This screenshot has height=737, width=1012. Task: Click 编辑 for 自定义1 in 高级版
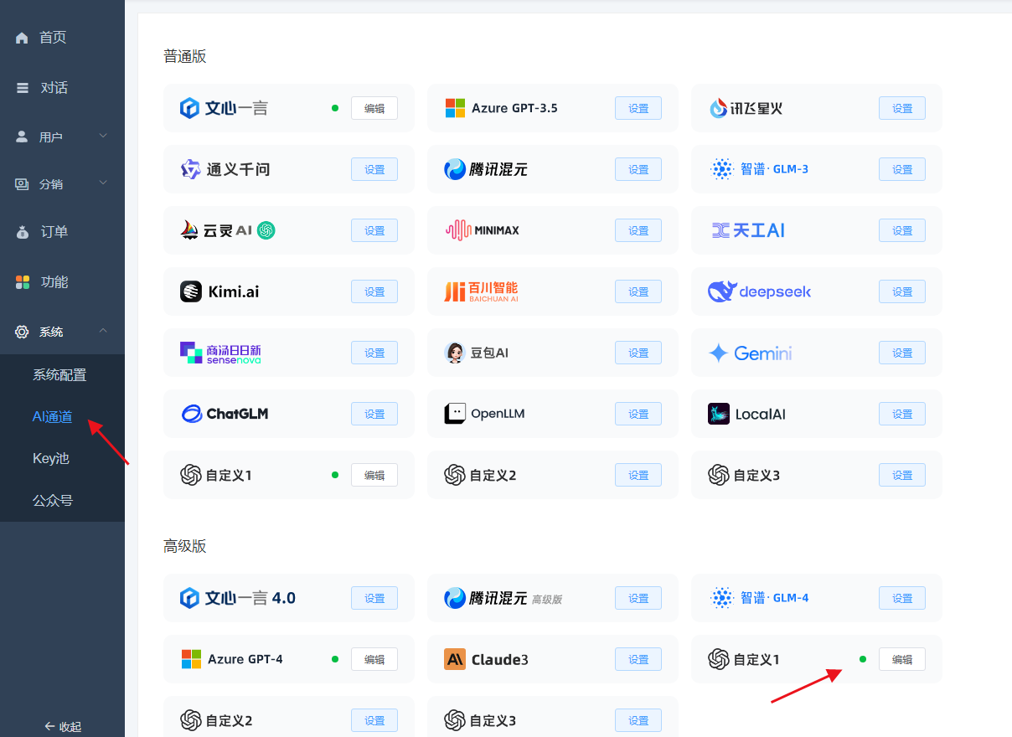[x=902, y=659]
